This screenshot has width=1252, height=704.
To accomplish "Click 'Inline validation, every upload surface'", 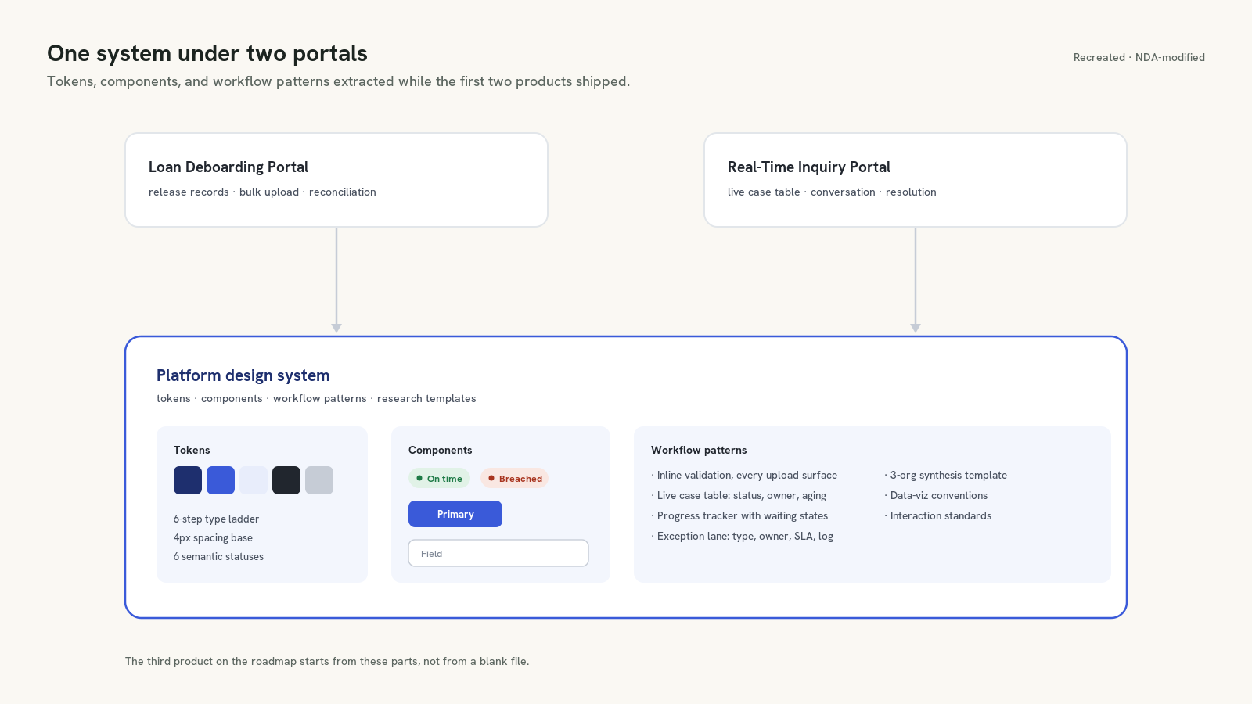I will pos(744,475).
